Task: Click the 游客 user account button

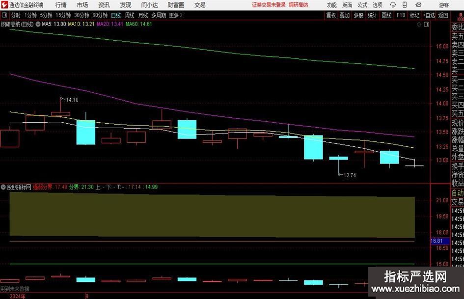Action: click(x=443, y=5)
